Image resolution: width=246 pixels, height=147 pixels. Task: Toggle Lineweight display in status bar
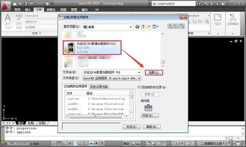(97, 143)
